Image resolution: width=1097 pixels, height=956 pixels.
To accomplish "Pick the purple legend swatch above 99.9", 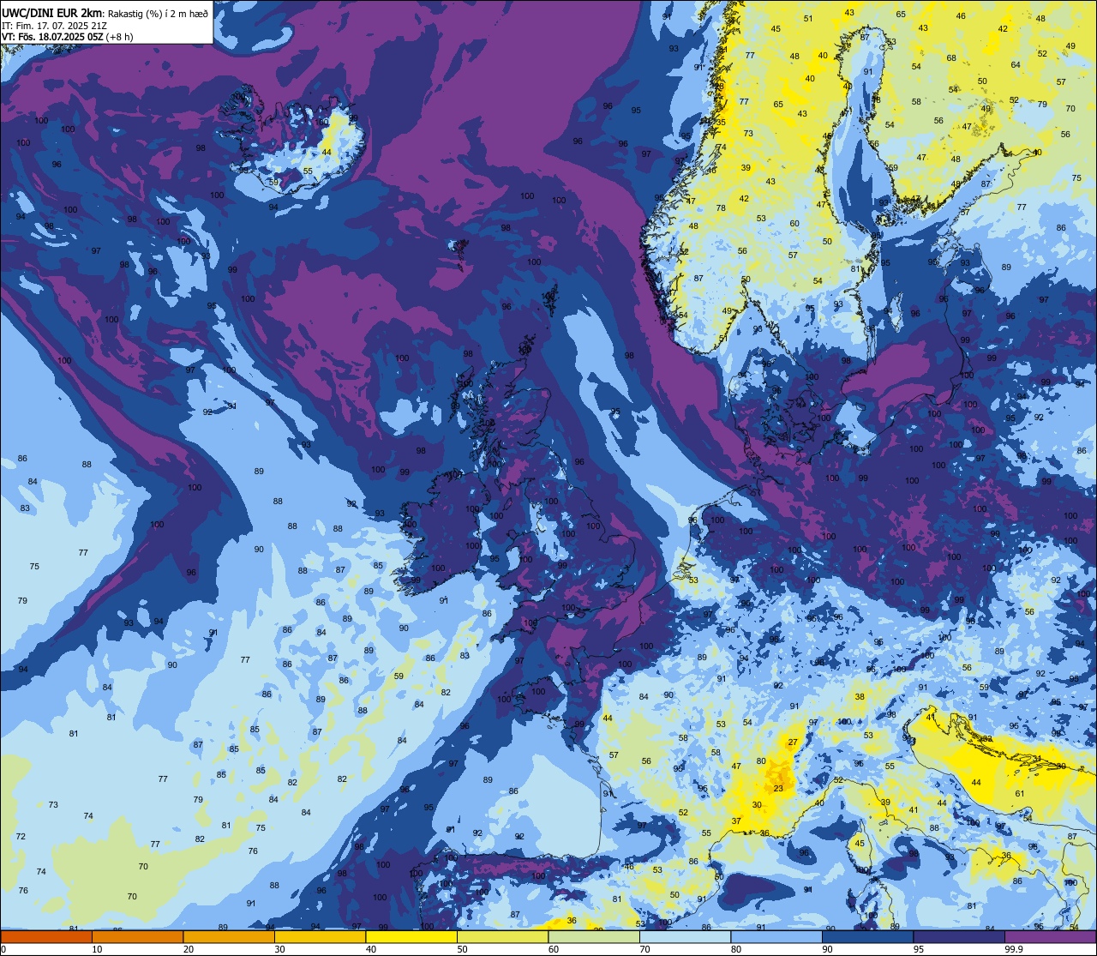I will click(x=1051, y=936).
